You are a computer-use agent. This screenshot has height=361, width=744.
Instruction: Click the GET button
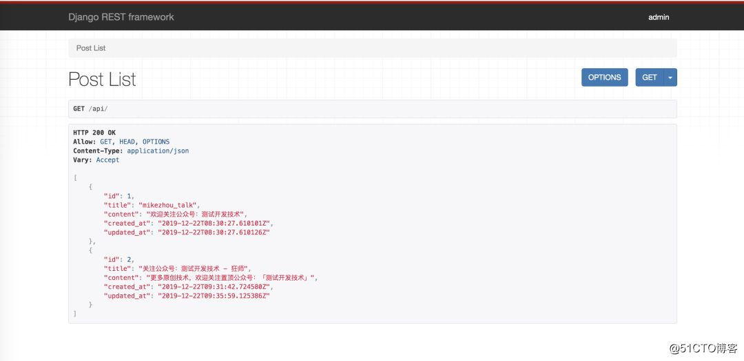point(650,77)
